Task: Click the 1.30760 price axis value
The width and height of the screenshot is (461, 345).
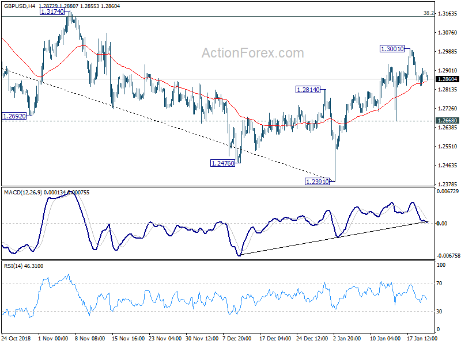Action: [448, 33]
